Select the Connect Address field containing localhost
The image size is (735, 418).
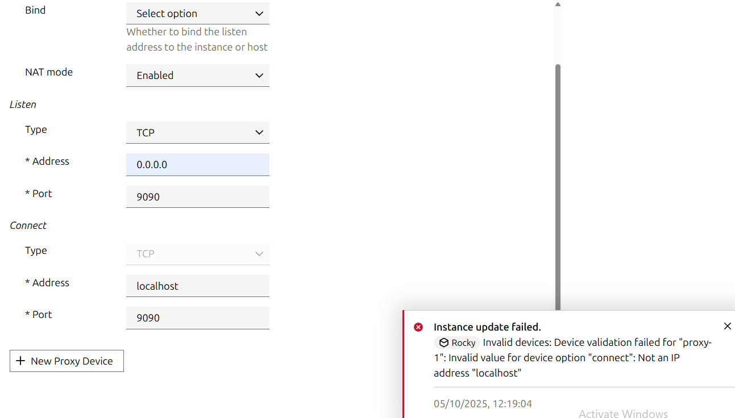tap(197, 286)
